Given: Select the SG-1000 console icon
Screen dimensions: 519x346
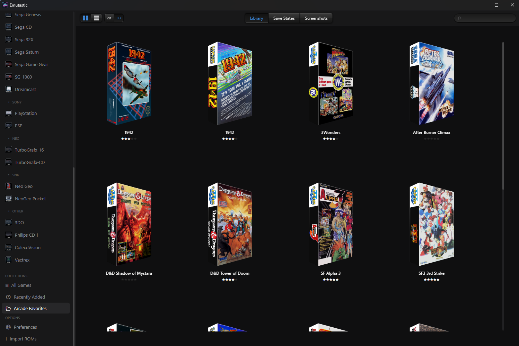Looking at the screenshot, I should tap(9, 77).
